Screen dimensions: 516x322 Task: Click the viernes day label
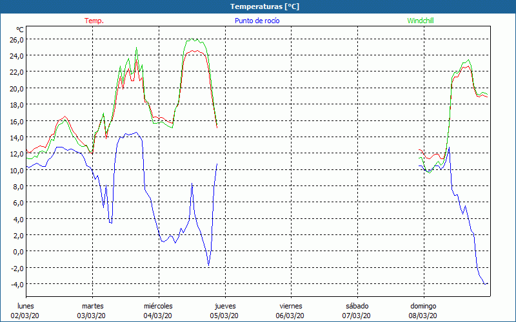click(x=291, y=306)
